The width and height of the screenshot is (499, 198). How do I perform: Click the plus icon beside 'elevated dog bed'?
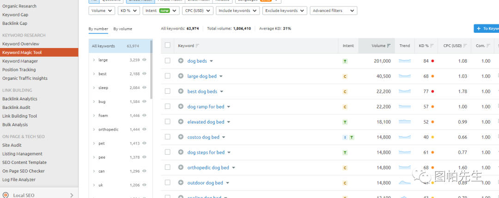181,122
